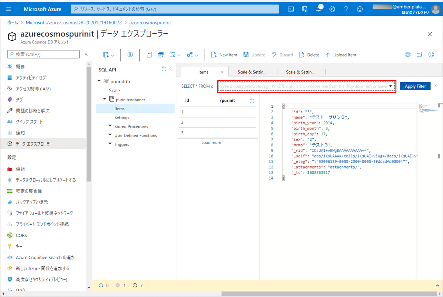Open portal settings gear in top bar
The width and height of the screenshot is (443, 297).
coord(332,9)
